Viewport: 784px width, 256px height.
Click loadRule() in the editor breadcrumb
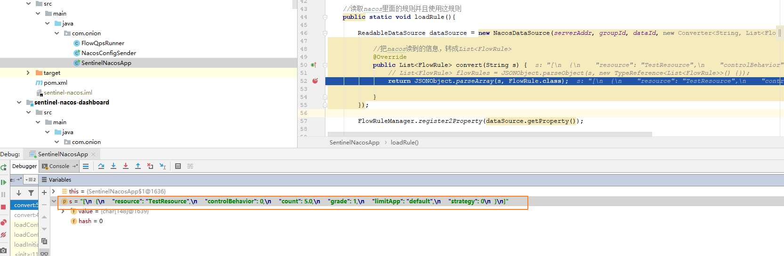(x=404, y=142)
